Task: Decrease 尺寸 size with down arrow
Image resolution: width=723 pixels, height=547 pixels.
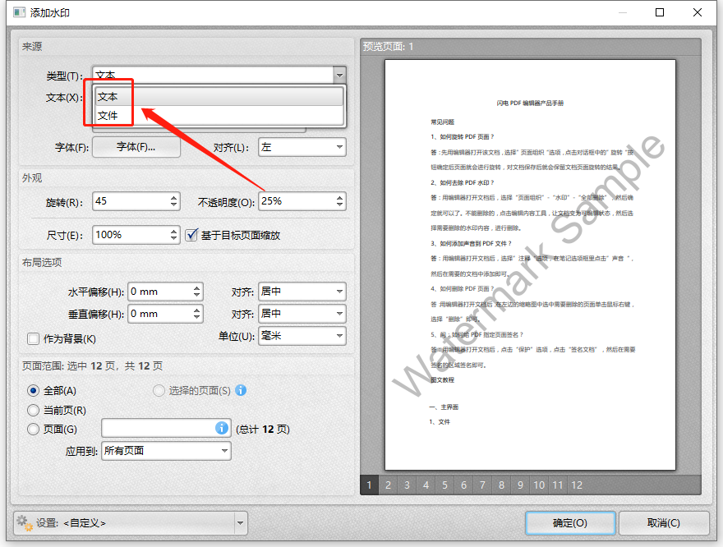Action: (174, 239)
